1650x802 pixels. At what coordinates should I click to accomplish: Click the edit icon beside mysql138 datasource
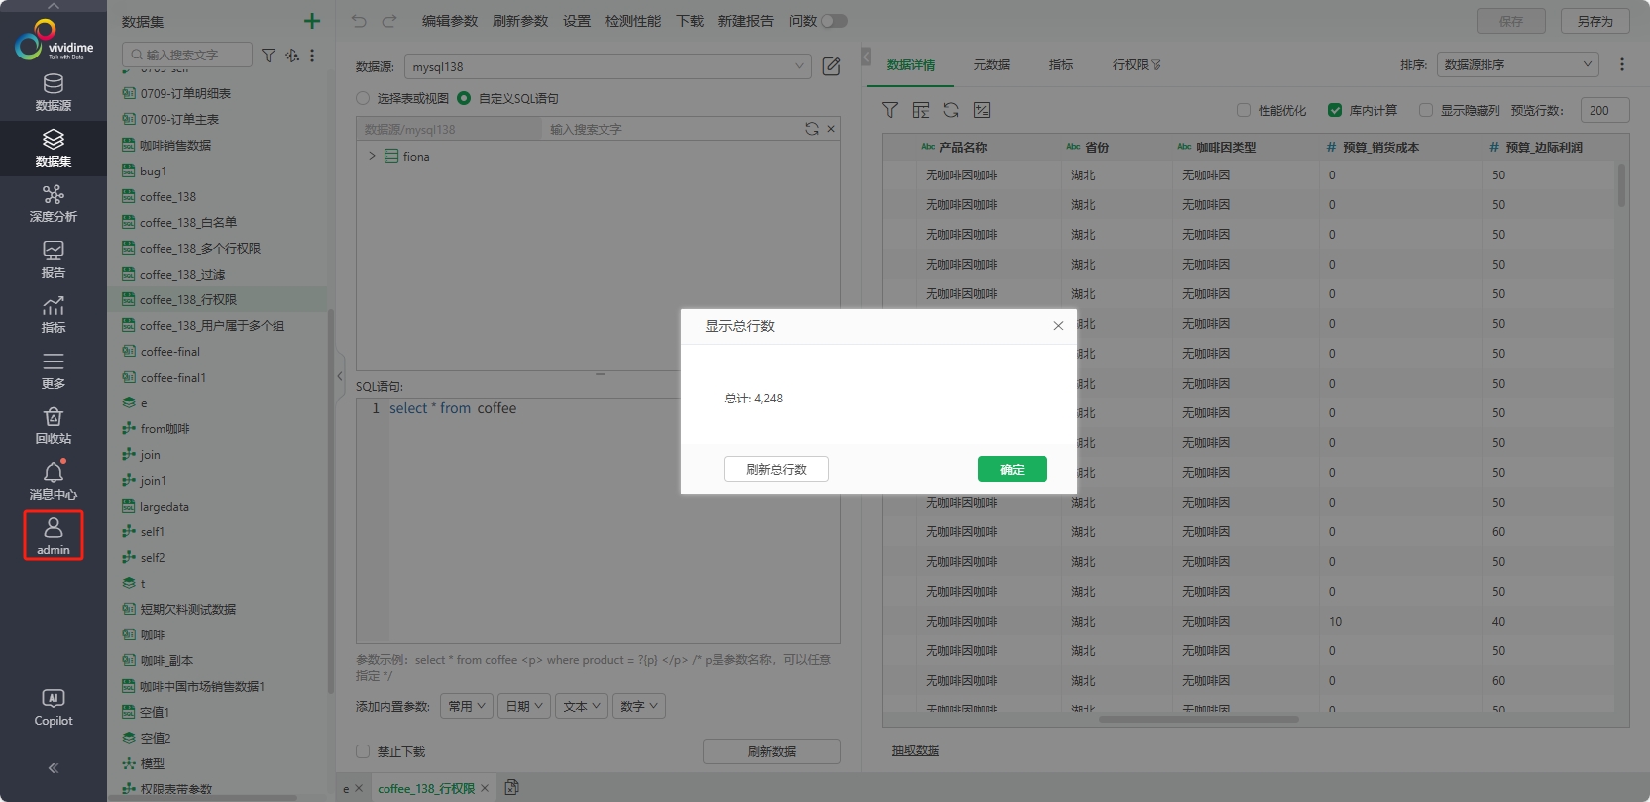[x=831, y=66]
